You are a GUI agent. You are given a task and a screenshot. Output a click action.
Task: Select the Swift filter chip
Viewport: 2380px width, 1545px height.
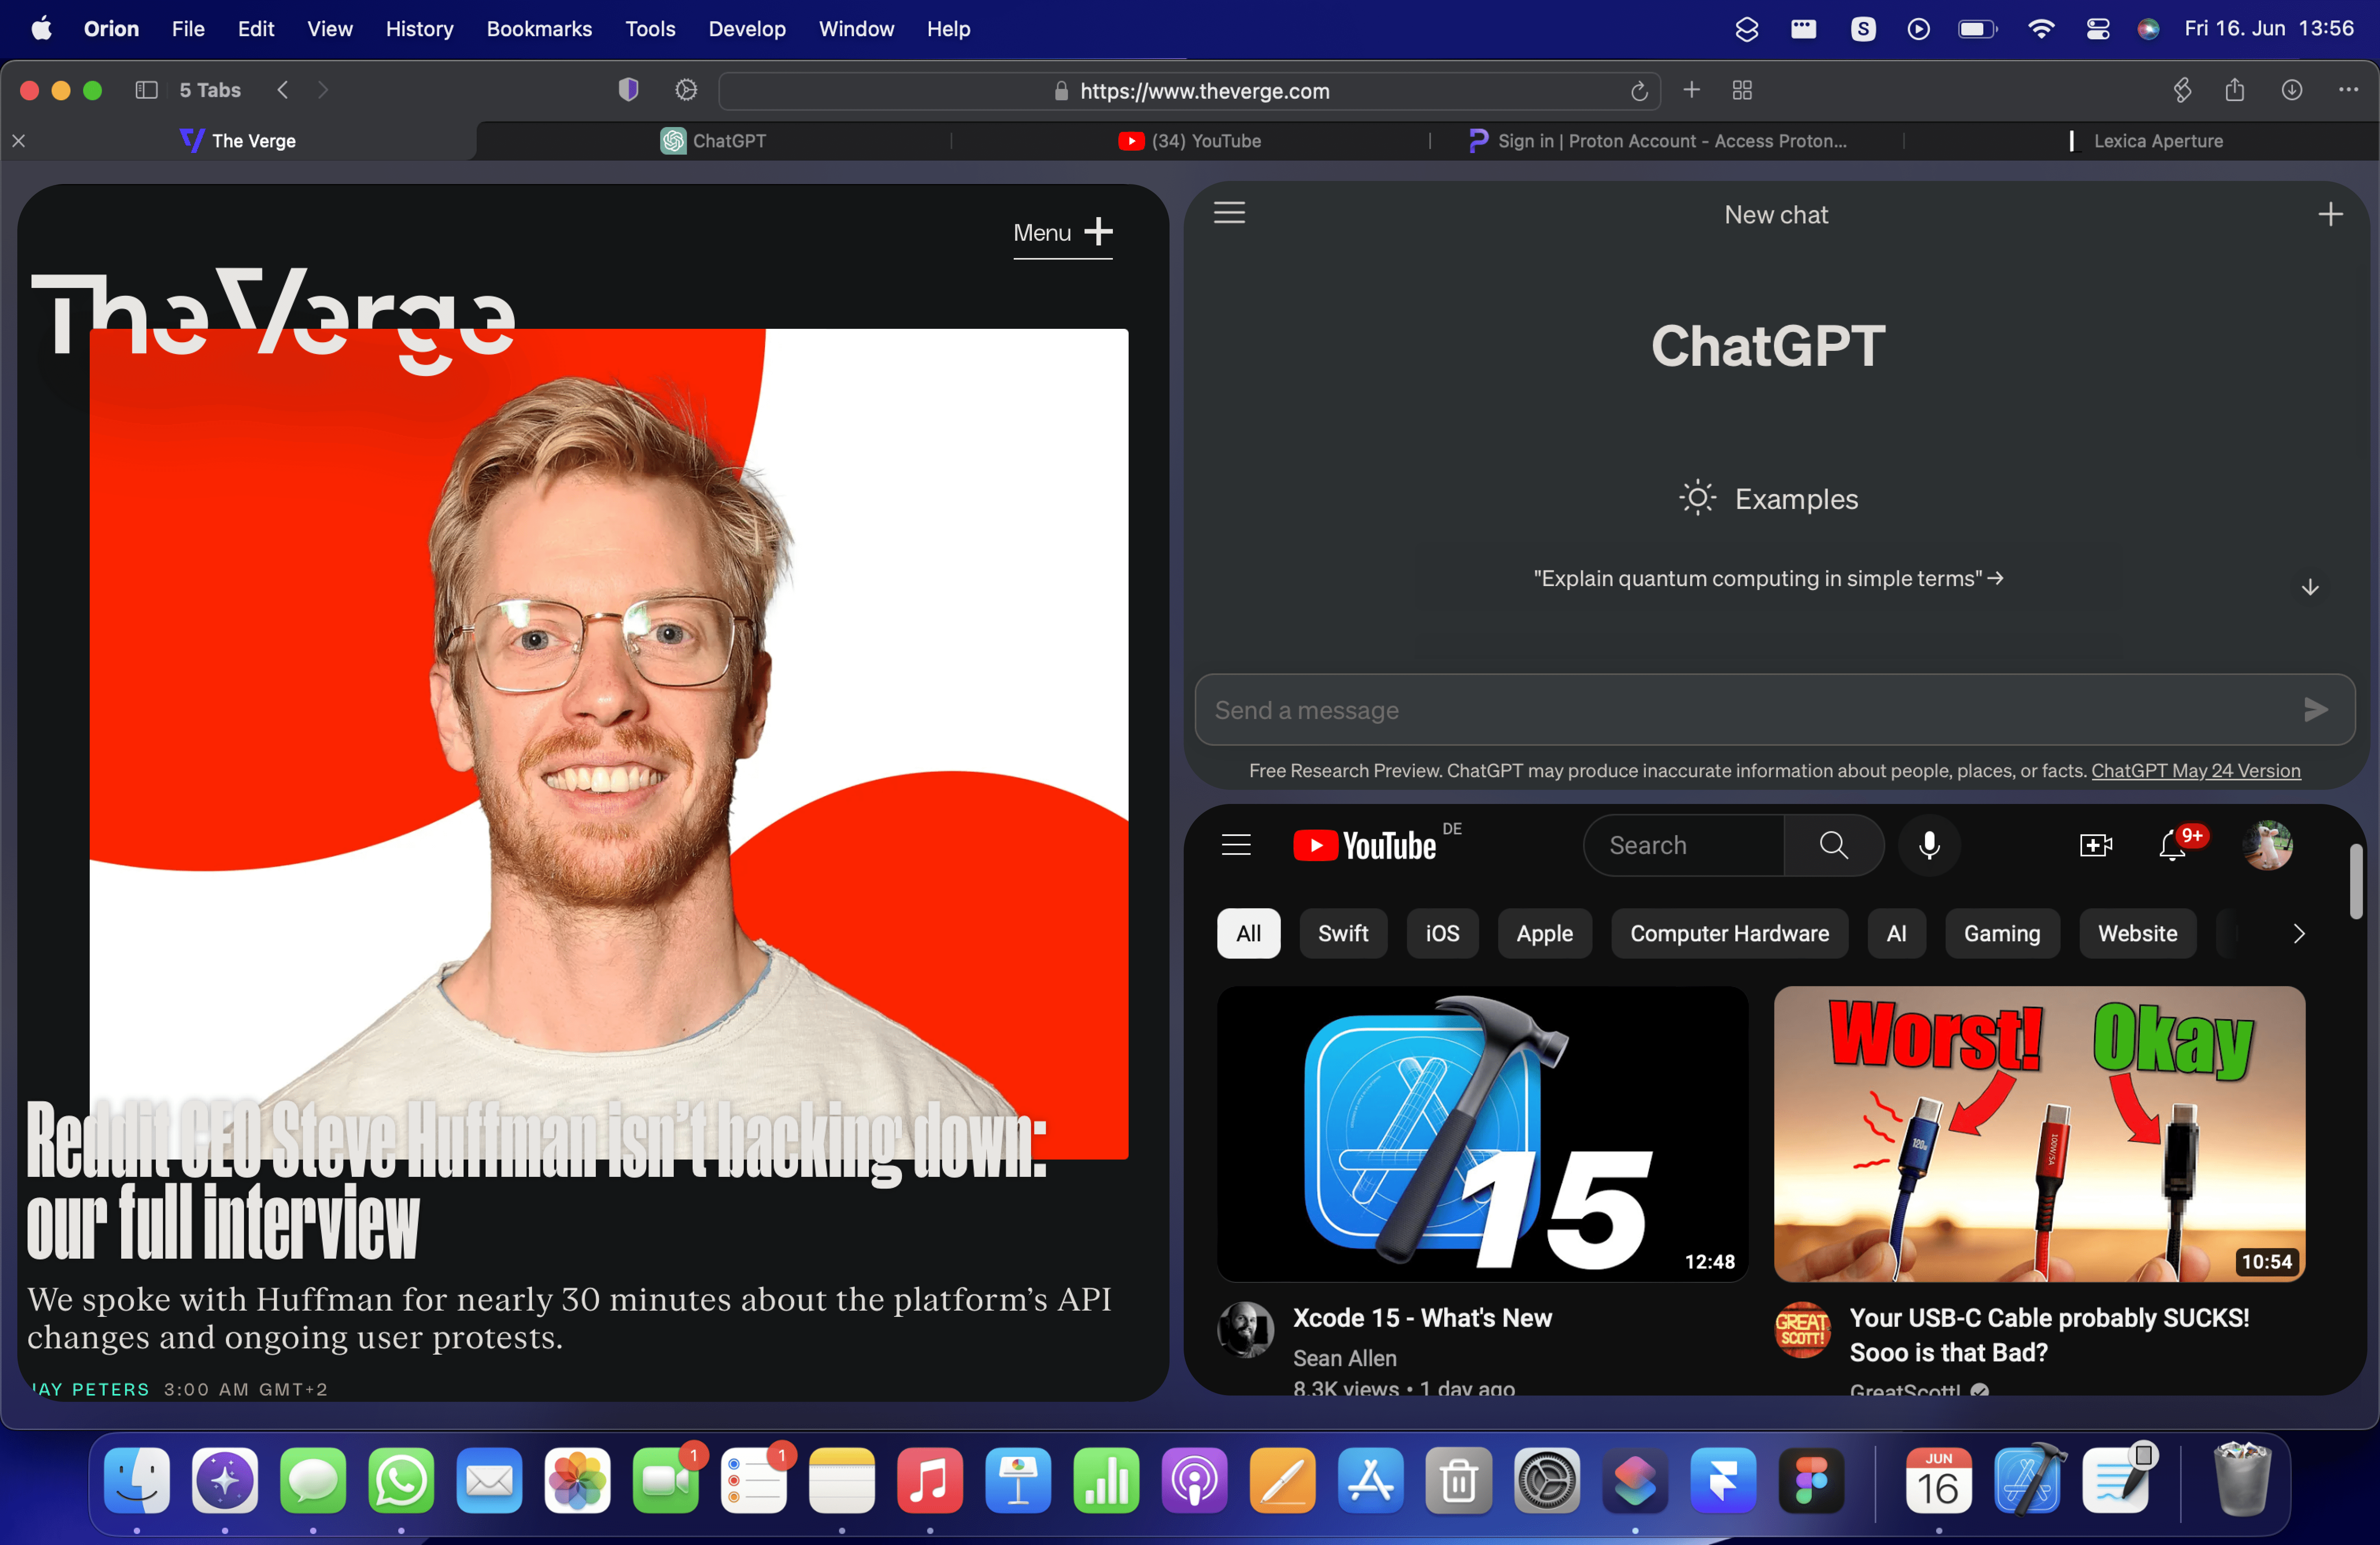(1343, 933)
